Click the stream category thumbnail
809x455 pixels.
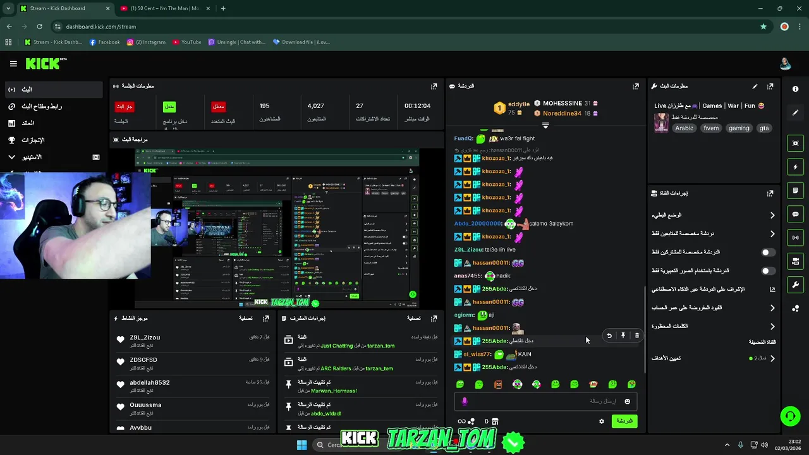pos(661,123)
